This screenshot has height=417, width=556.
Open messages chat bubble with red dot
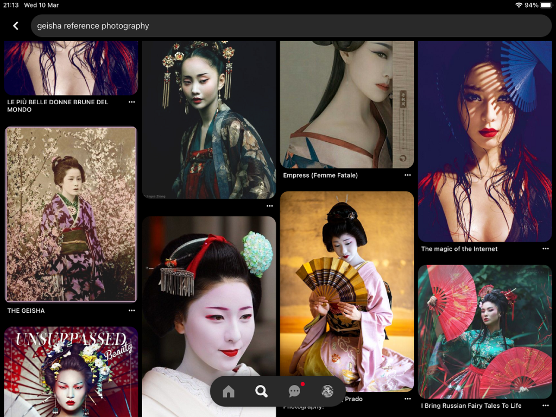295,391
